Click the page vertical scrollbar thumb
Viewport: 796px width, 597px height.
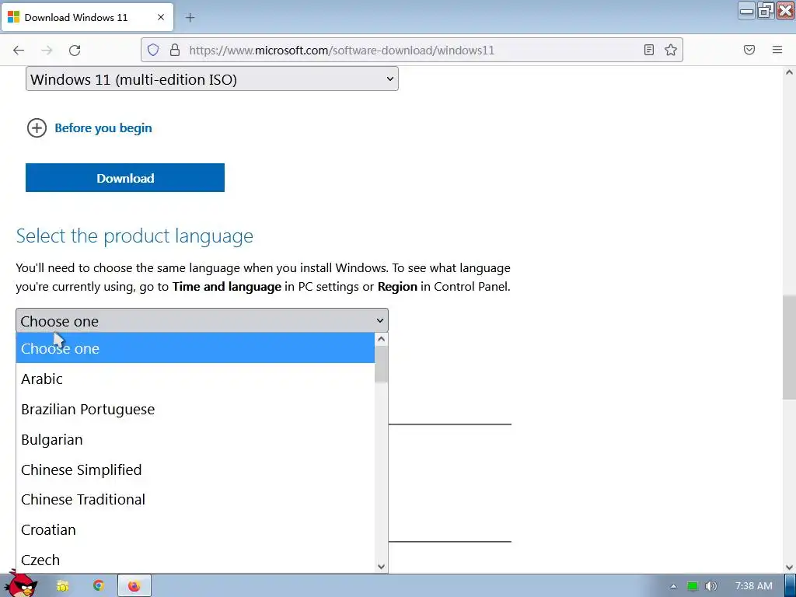(789, 347)
